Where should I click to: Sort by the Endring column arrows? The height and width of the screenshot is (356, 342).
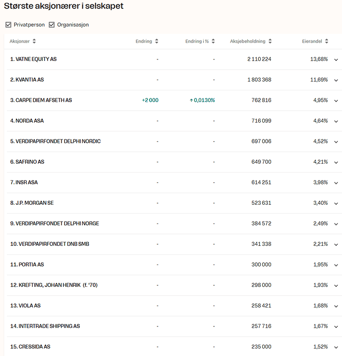[x=157, y=41]
